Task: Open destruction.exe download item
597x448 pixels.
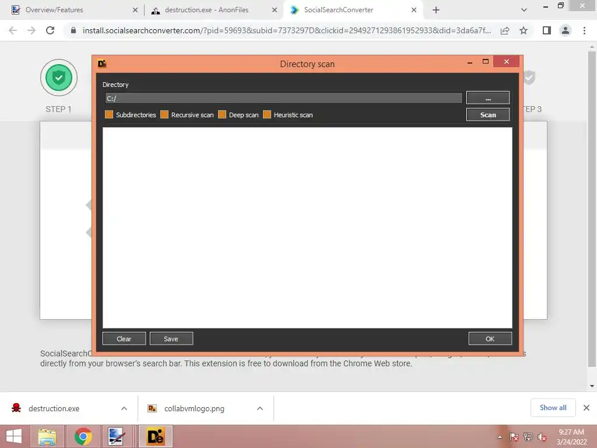Action: coord(54,408)
